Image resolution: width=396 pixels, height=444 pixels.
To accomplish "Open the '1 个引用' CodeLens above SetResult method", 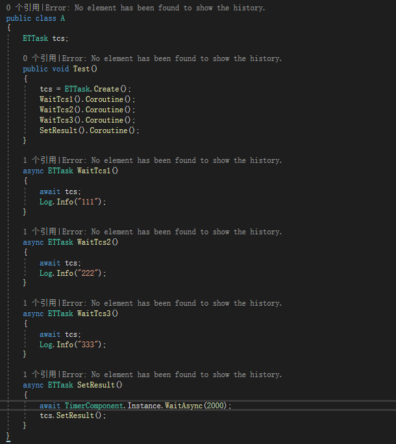I will 40,375.
